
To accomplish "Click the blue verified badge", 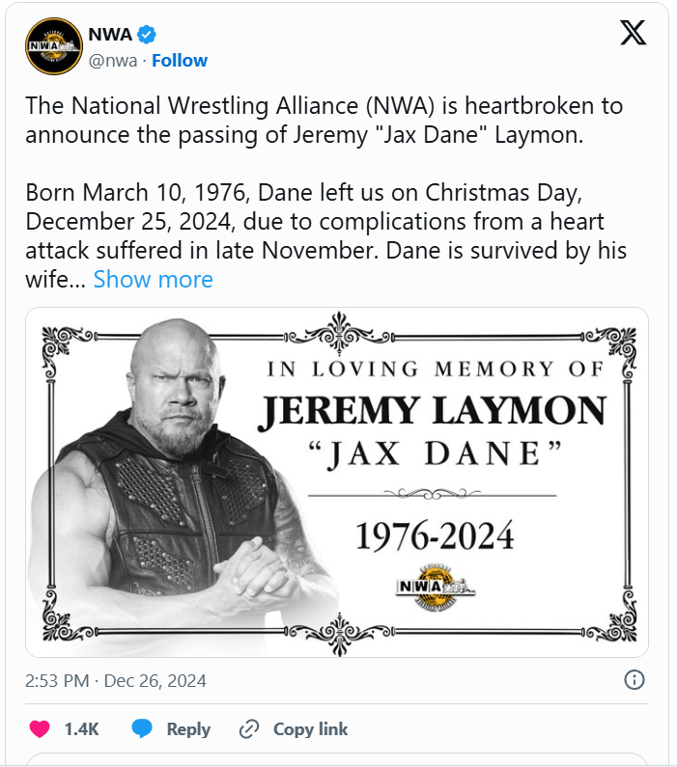I will tap(147, 35).
